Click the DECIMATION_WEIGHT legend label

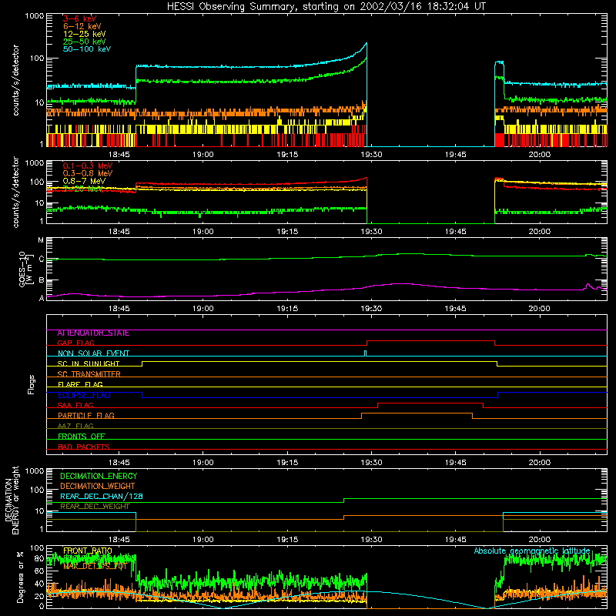coord(98,486)
